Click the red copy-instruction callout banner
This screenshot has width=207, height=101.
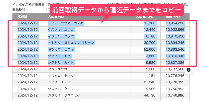[117, 11]
